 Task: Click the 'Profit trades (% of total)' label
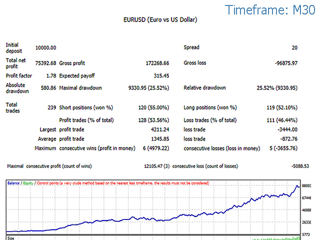[86, 120]
